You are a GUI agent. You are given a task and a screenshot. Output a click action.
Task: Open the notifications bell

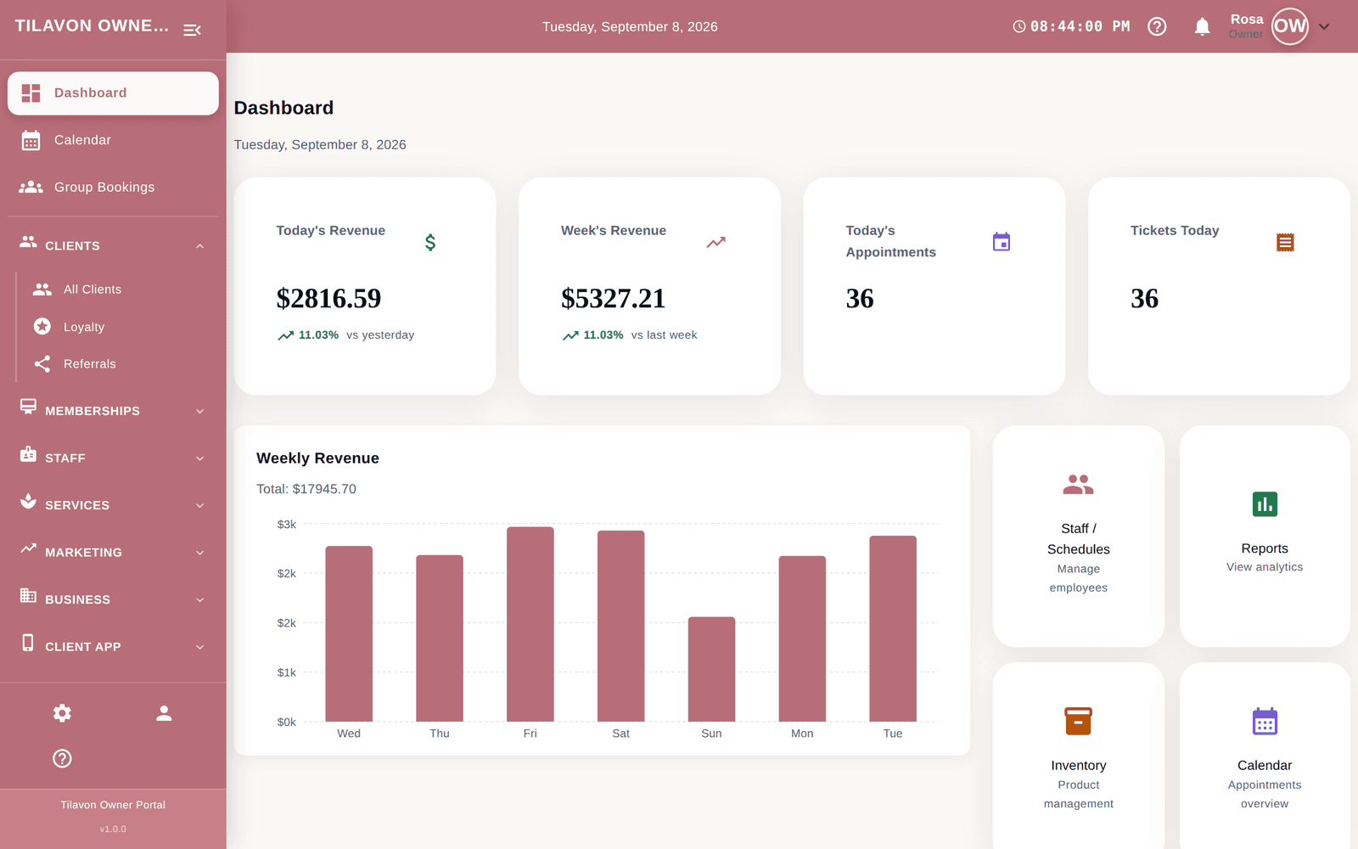(x=1202, y=26)
